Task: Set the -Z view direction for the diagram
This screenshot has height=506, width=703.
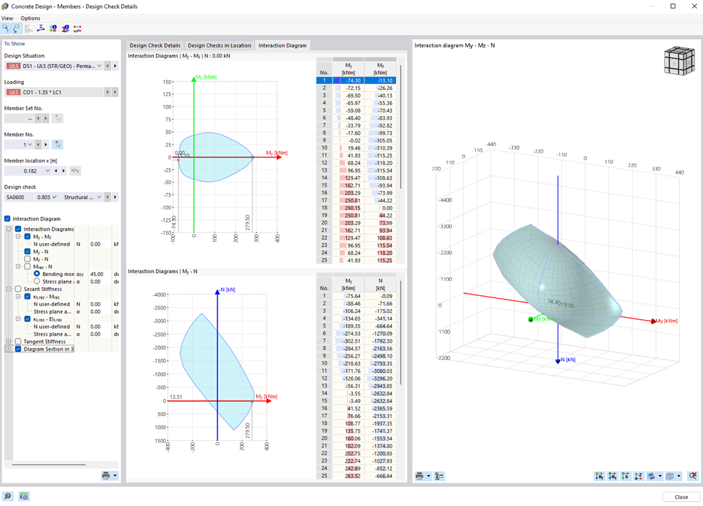Action: (638, 476)
